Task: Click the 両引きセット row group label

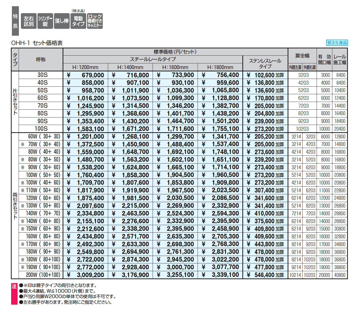Action: [15, 206]
